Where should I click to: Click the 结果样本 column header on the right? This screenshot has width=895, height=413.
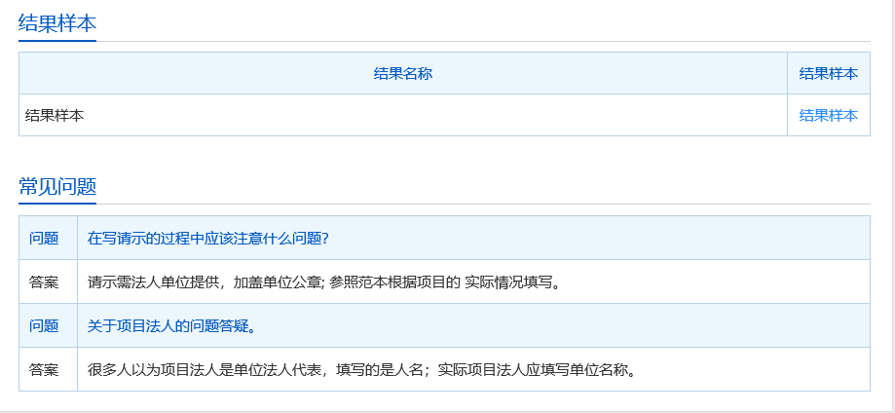click(x=828, y=74)
